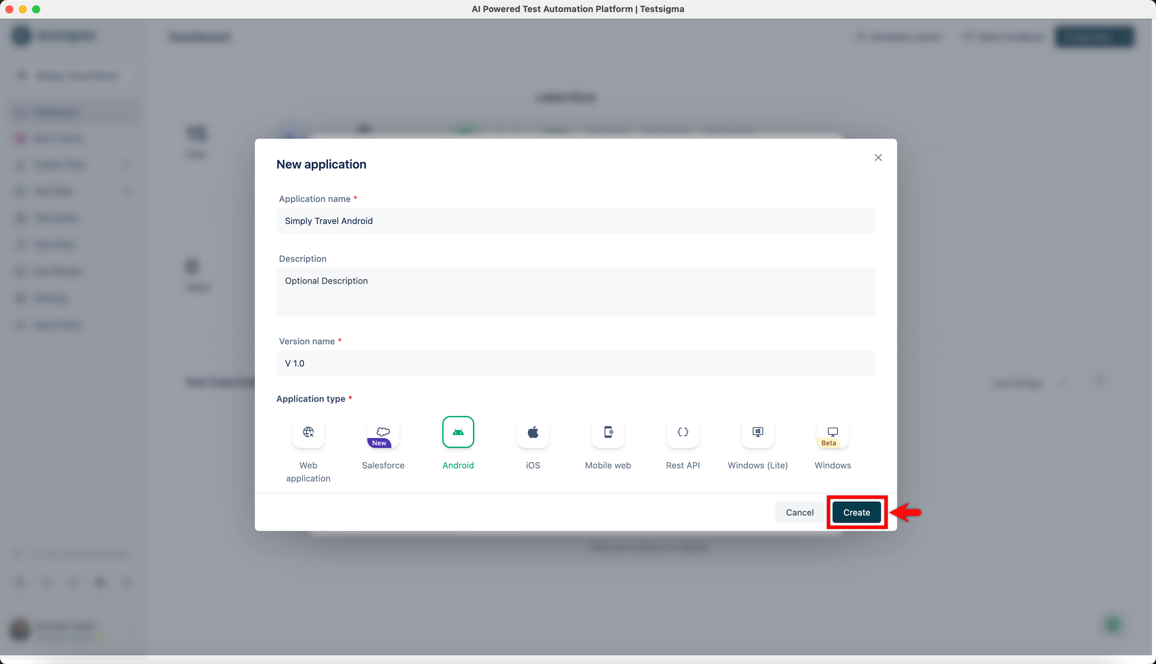Close the New application dialog
1156x664 pixels.
tap(878, 157)
